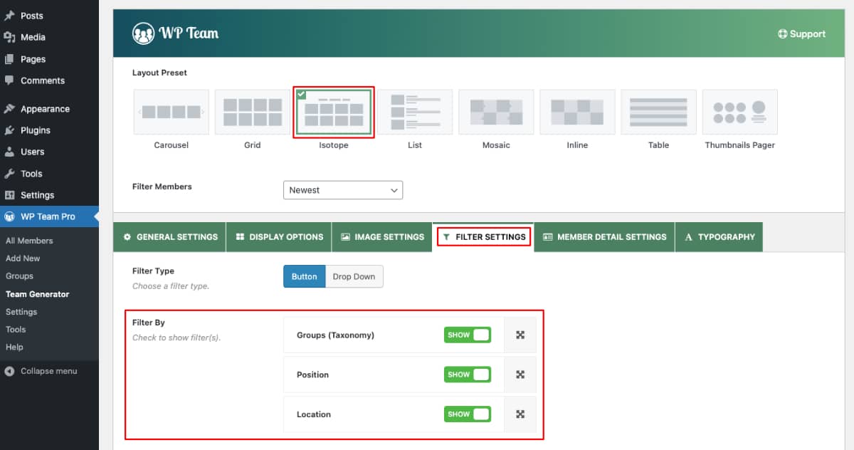The height and width of the screenshot is (450, 854).
Task: Pick the List layout preset icon
Action: pos(415,112)
